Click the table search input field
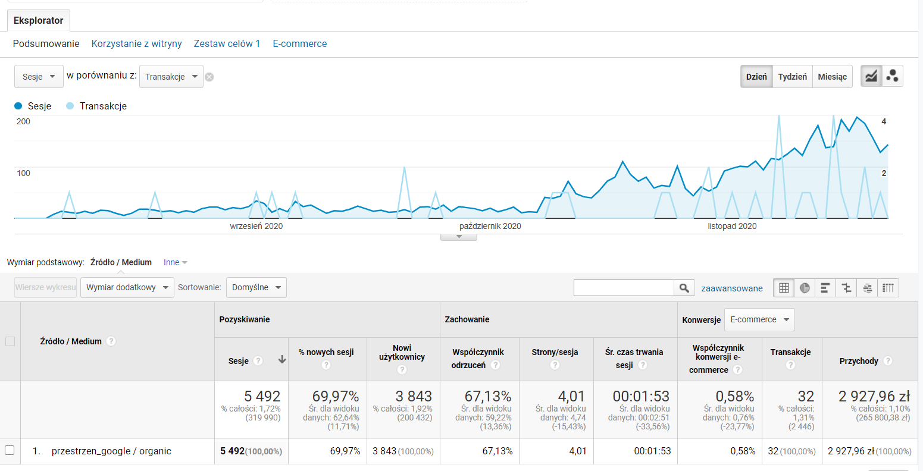Viewport: 923px width, 471px height. point(623,288)
